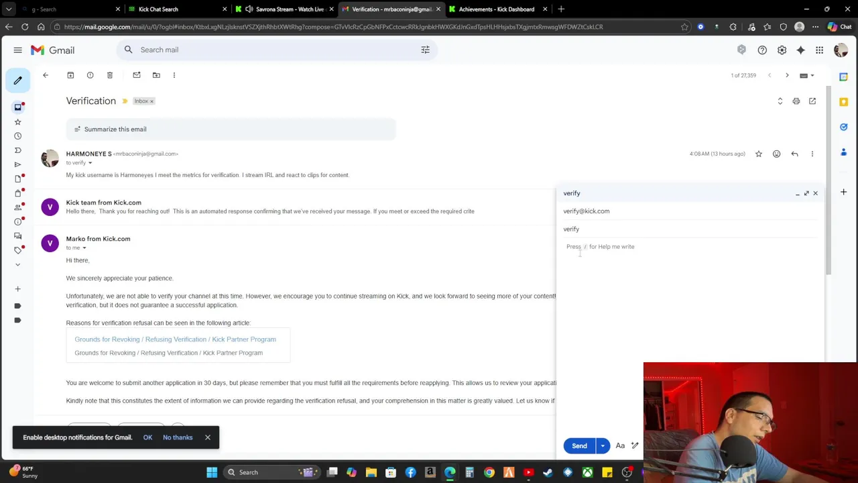Open Copilot Chat in Edge
The image size is (858, 483).
tap(839, 27)
